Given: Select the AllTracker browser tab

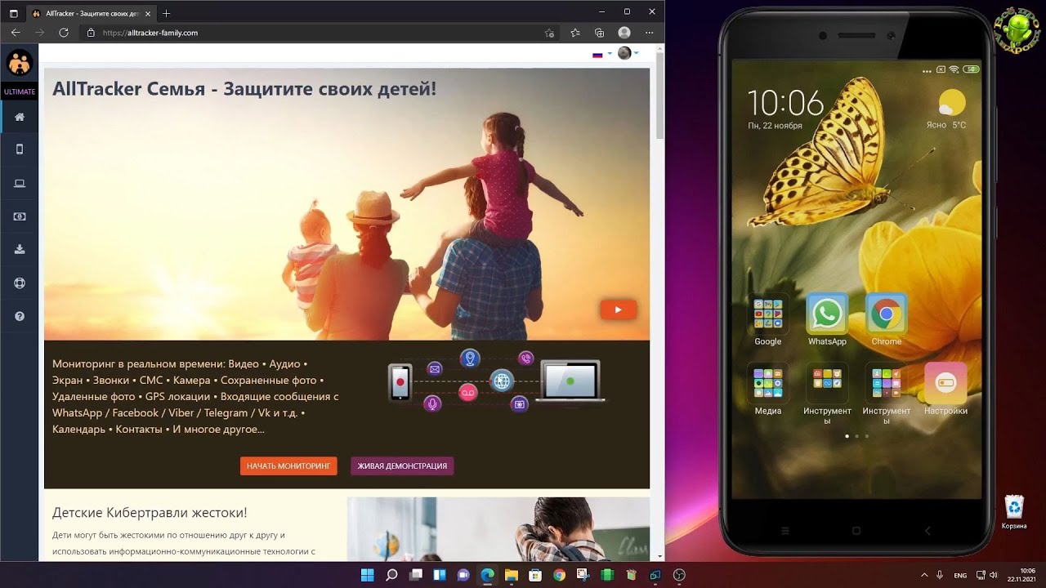Looking at the screenshot, I should 92,13.
